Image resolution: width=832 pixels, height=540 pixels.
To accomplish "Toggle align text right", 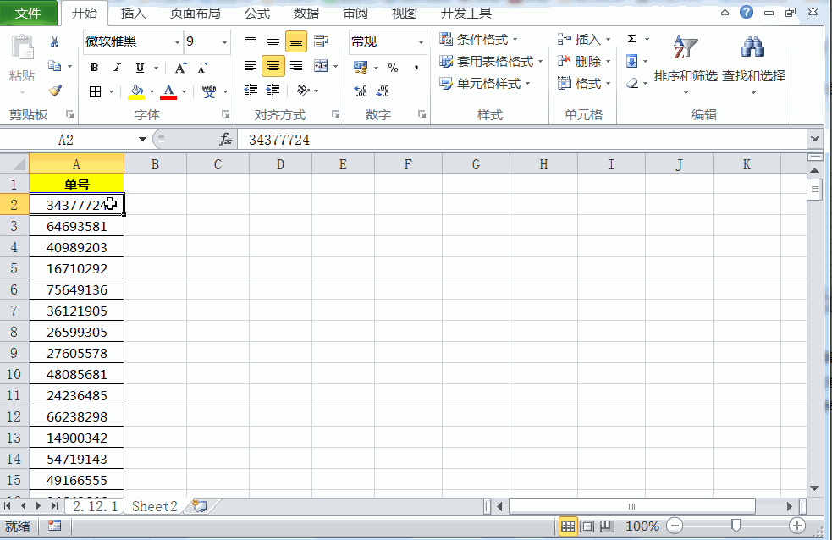I will [296, 66].
